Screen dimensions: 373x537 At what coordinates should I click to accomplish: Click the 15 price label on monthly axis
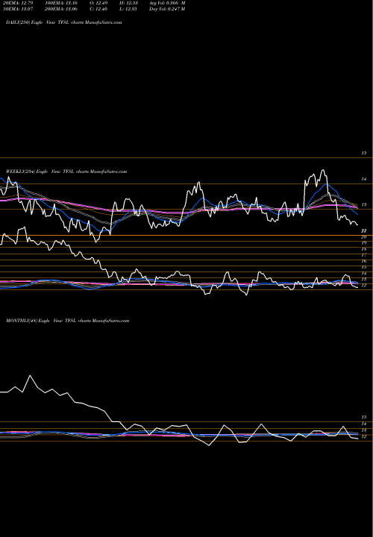[364, 417]
